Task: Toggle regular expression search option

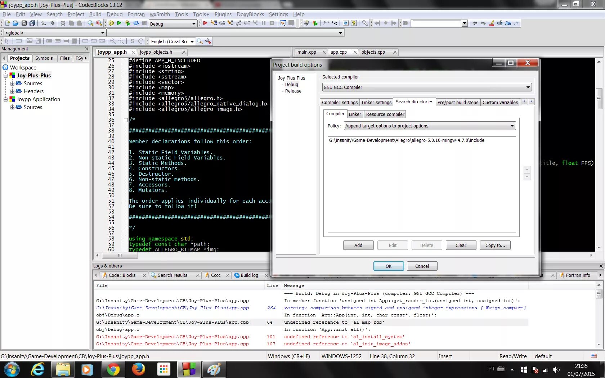Action: 516,23
